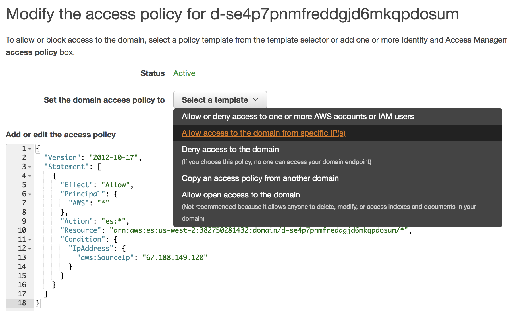Click the Add or edit the access policy heading
The height and width of the screenshot is (311, 507).
pos(61,135)
